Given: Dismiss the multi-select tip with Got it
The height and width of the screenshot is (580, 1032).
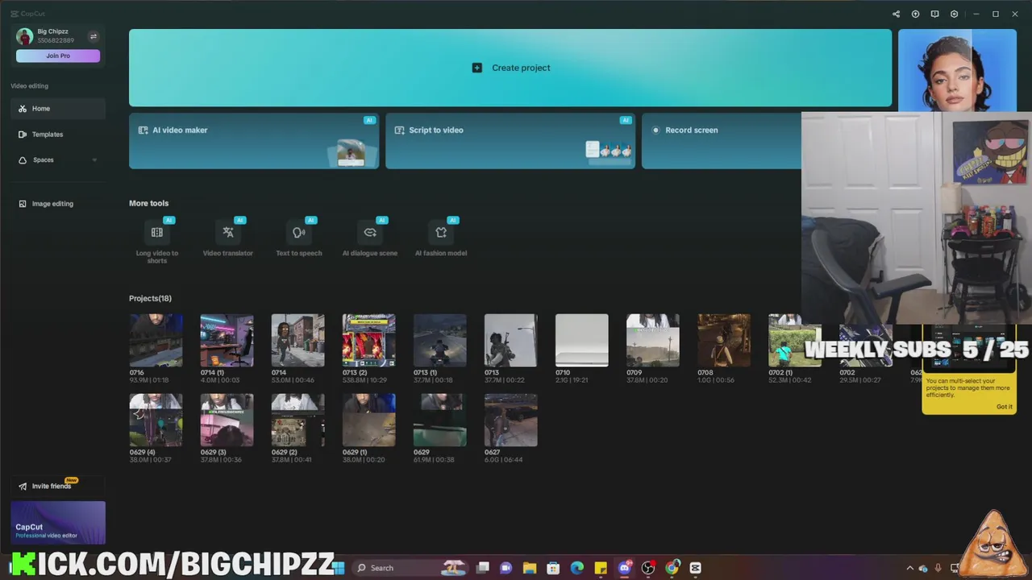Looking at the screenshot, I should click(x=1004, y=406).
